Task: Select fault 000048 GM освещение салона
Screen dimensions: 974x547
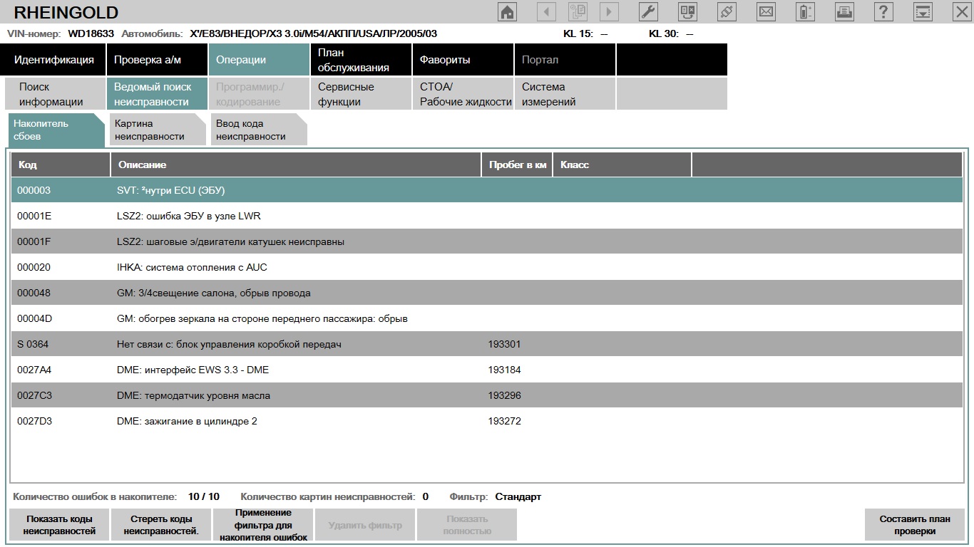Action: click(487, 293)
